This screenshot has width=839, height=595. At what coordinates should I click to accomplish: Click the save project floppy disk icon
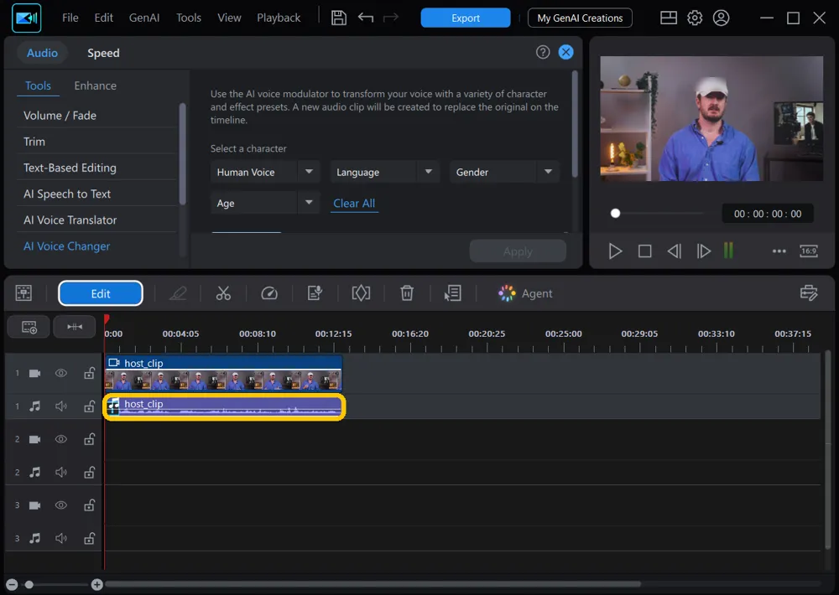click(x=338, y=18)
